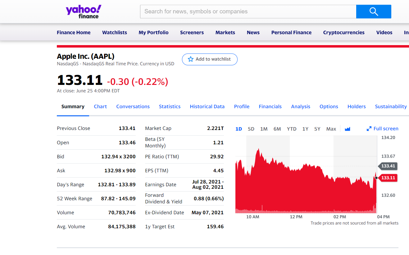Click the blue search magnifier button
409x255 pixels.
[x=374, y=12]
